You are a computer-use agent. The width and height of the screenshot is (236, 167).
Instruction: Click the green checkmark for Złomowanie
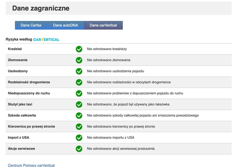point(79,60)
